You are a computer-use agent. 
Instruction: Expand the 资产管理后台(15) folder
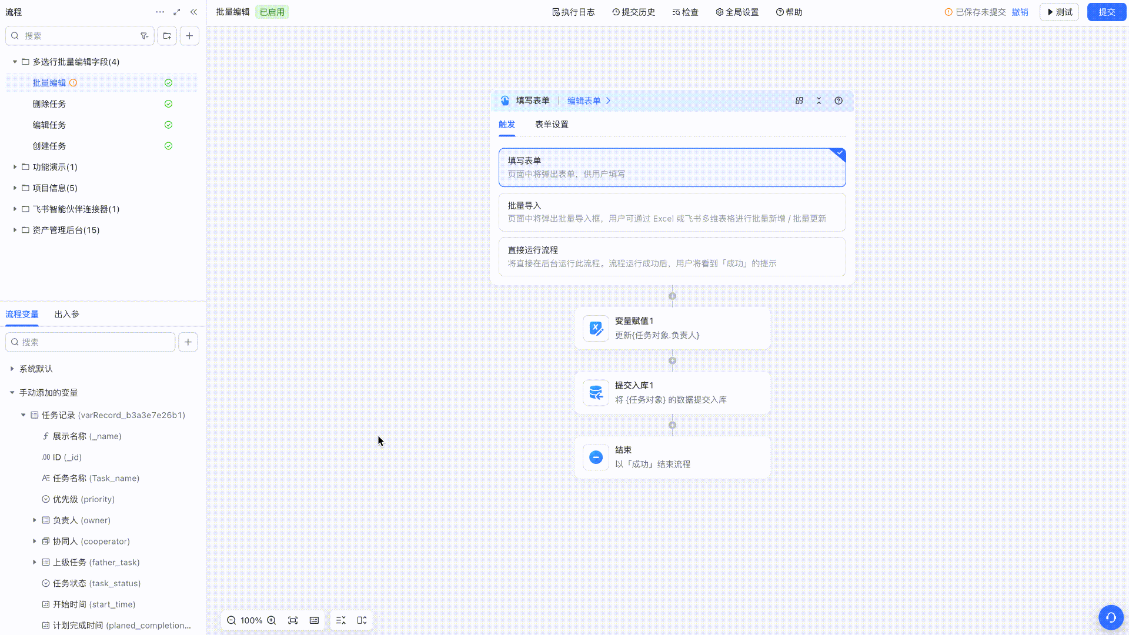15,230
